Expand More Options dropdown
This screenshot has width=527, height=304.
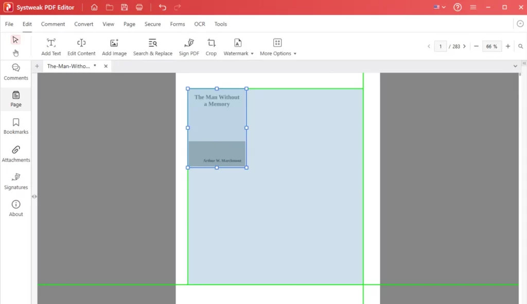coord(278,47)
